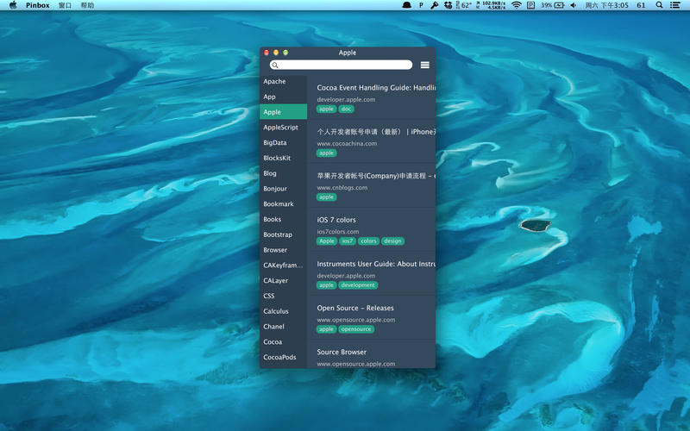Open the Open Source – Releases bookmark
The image size is (690, 431).
tap(355, 308)
